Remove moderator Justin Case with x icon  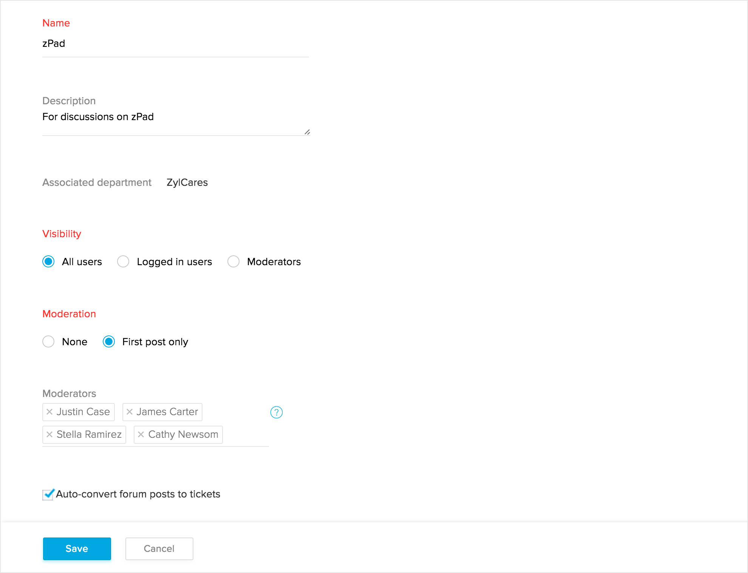click(49, 412)
